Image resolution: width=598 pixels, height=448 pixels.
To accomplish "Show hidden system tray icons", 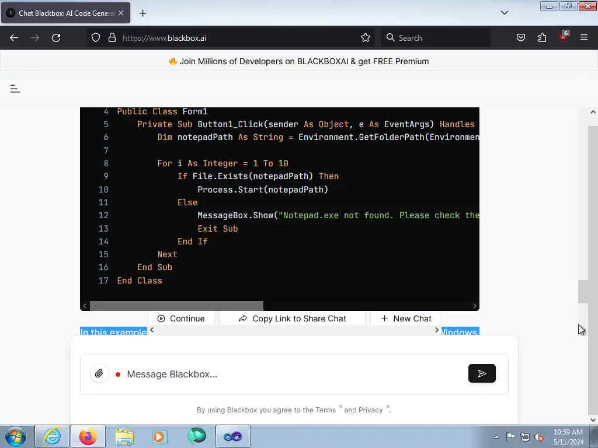I will [x=496, y=437].
